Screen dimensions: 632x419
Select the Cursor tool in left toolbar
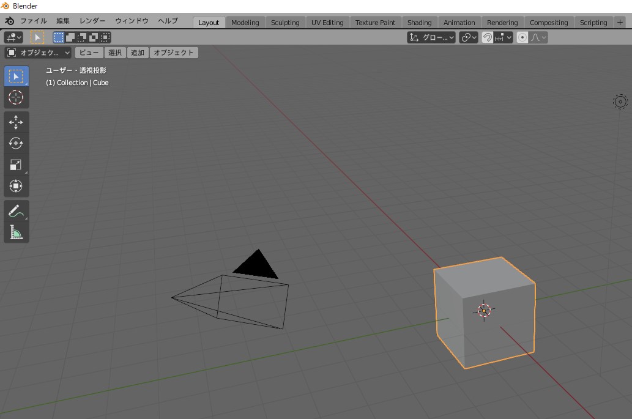[16, 97]
